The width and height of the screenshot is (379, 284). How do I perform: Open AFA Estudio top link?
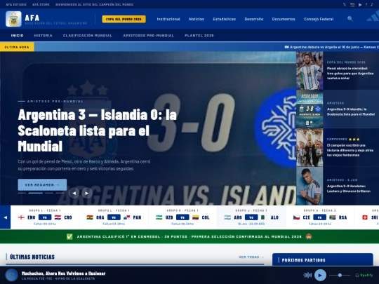(x=16, y=5)
